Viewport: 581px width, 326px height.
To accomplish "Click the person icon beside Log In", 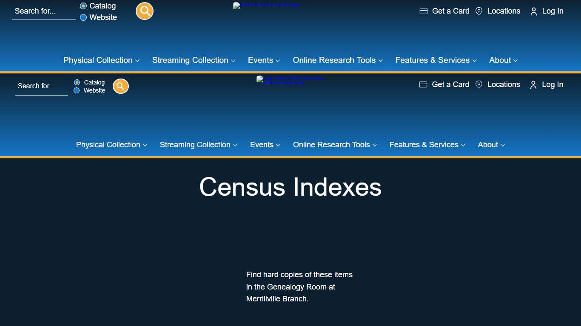I will click(x=533, y=11).
